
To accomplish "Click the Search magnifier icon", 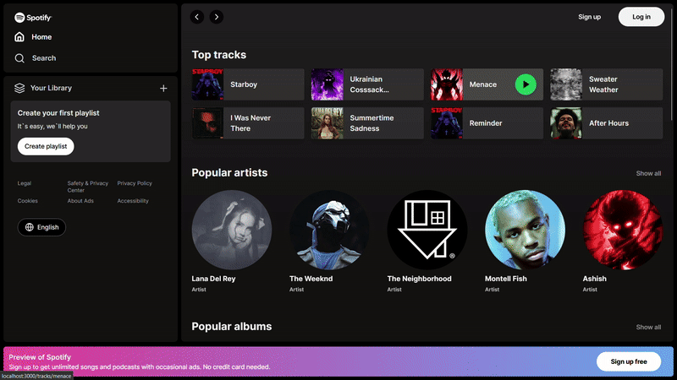I will tap(19, 58).
